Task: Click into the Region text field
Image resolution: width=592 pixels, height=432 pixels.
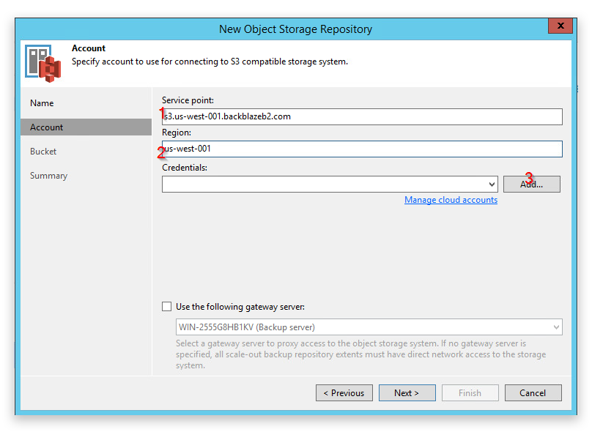Action: coord(362,149)
